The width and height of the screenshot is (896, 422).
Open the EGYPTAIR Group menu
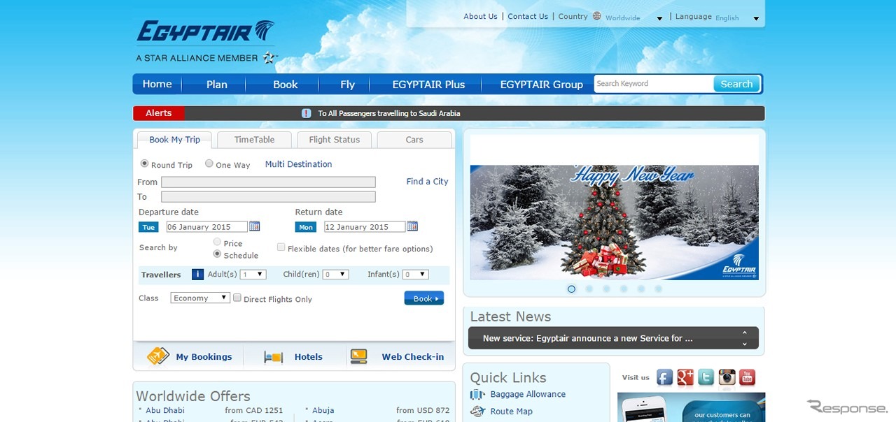(x=541, y=85)
